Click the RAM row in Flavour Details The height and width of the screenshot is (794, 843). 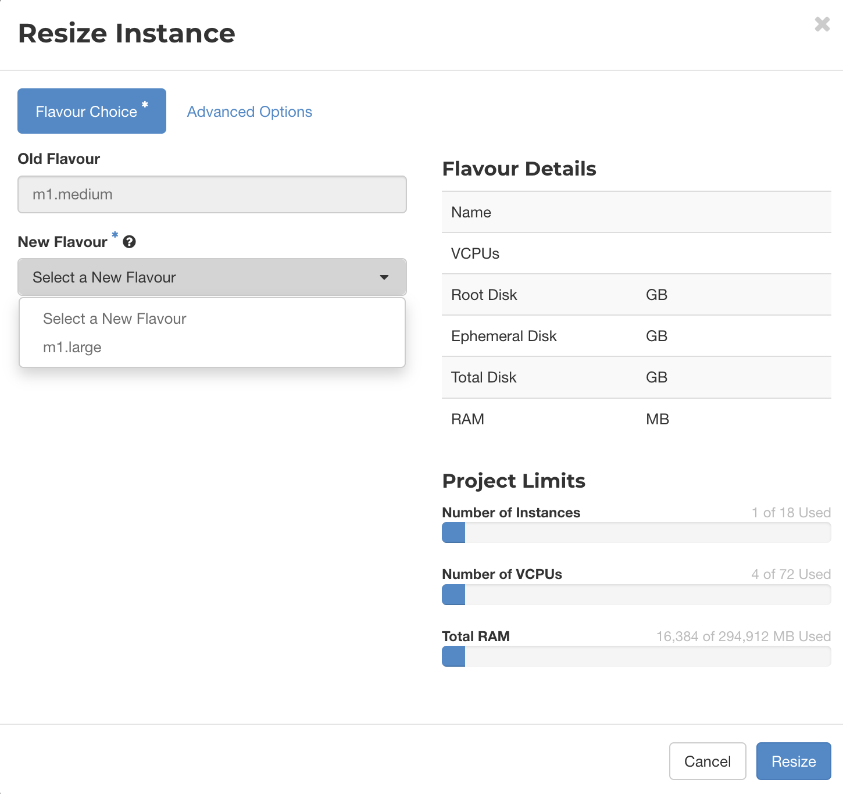click(x=637, y=419)
